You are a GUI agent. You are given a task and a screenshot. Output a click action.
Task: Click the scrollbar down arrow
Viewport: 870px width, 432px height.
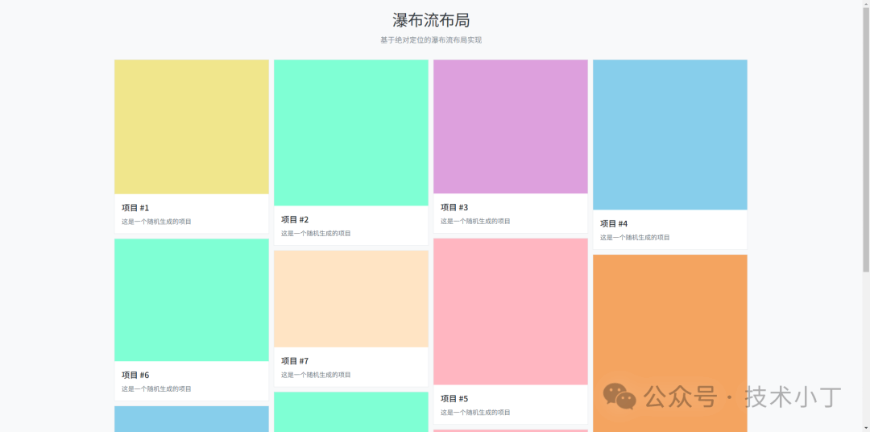[865, 427]
